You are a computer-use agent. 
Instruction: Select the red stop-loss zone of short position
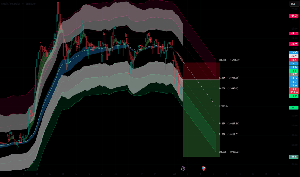coord(202,71)
